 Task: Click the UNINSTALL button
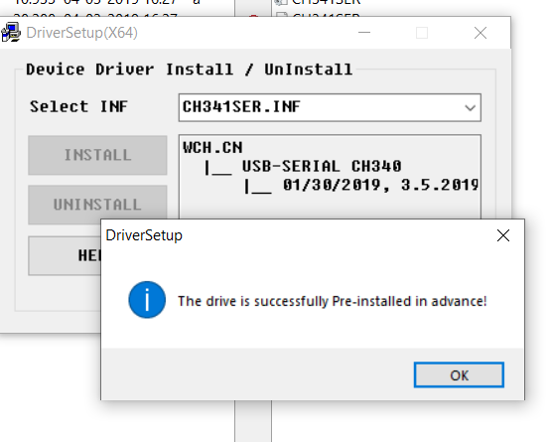97,205
